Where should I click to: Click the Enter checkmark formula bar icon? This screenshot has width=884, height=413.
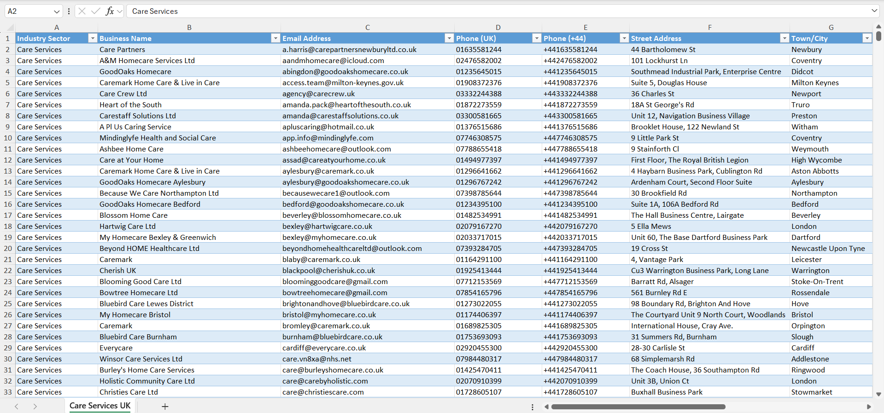[x=96, y=11]
